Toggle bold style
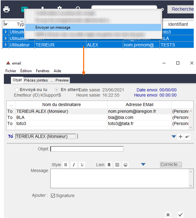196x218 pixels. click(66, 164)
